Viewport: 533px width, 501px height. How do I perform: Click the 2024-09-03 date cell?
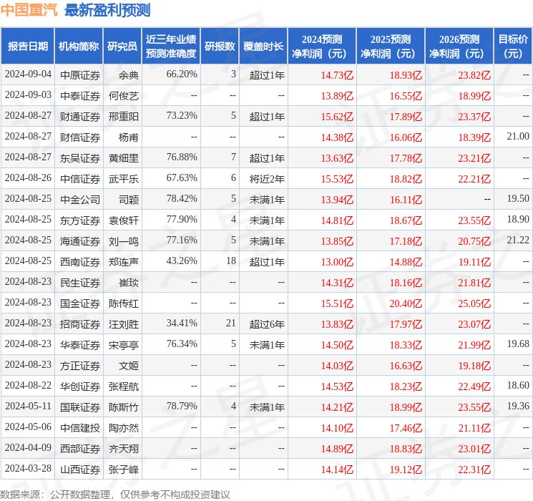coord(28,95)
